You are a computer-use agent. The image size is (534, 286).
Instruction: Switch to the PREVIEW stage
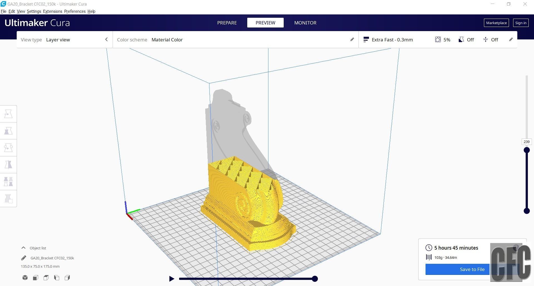(265, 23)
